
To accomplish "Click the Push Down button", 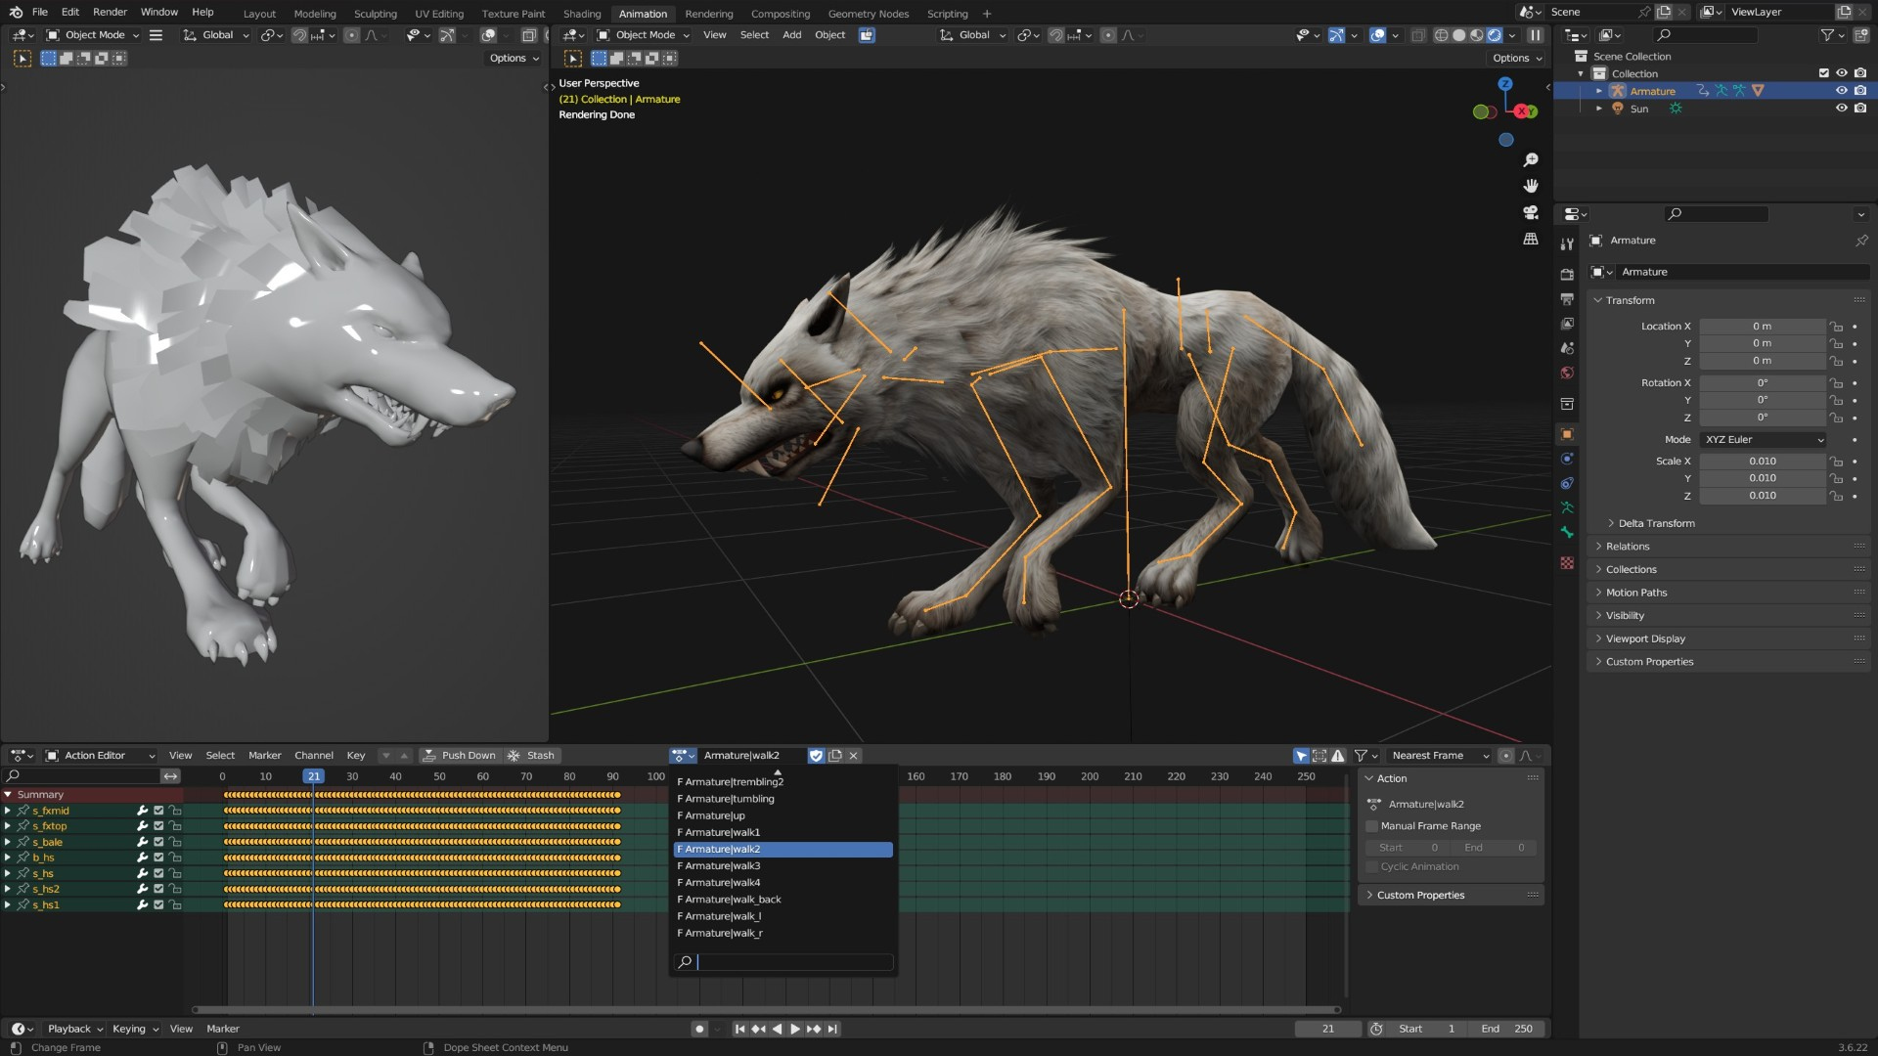I will 460,756.
